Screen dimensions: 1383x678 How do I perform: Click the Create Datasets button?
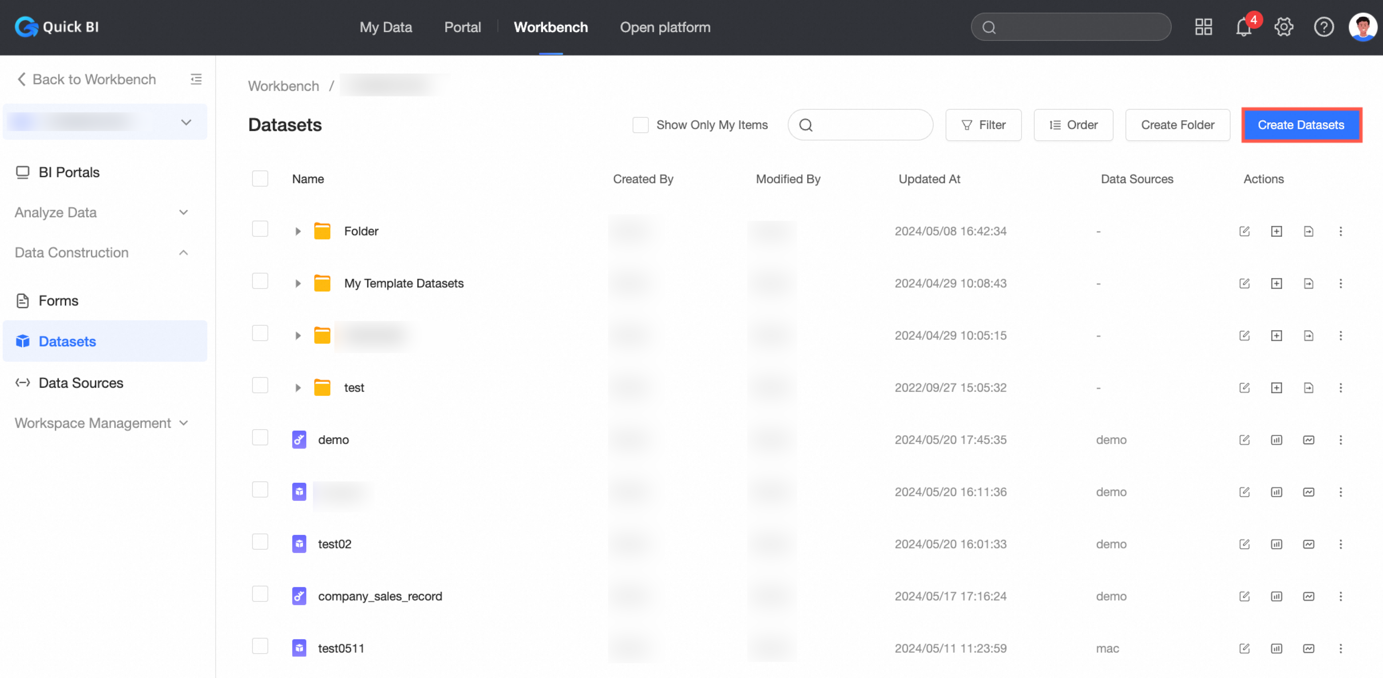[x=1301, y=125]
